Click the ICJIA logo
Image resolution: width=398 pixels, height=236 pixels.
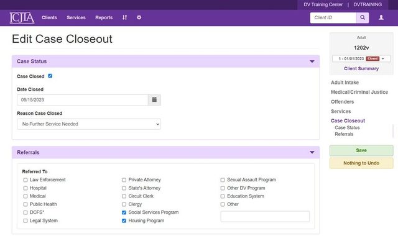[x=22, y=18]
